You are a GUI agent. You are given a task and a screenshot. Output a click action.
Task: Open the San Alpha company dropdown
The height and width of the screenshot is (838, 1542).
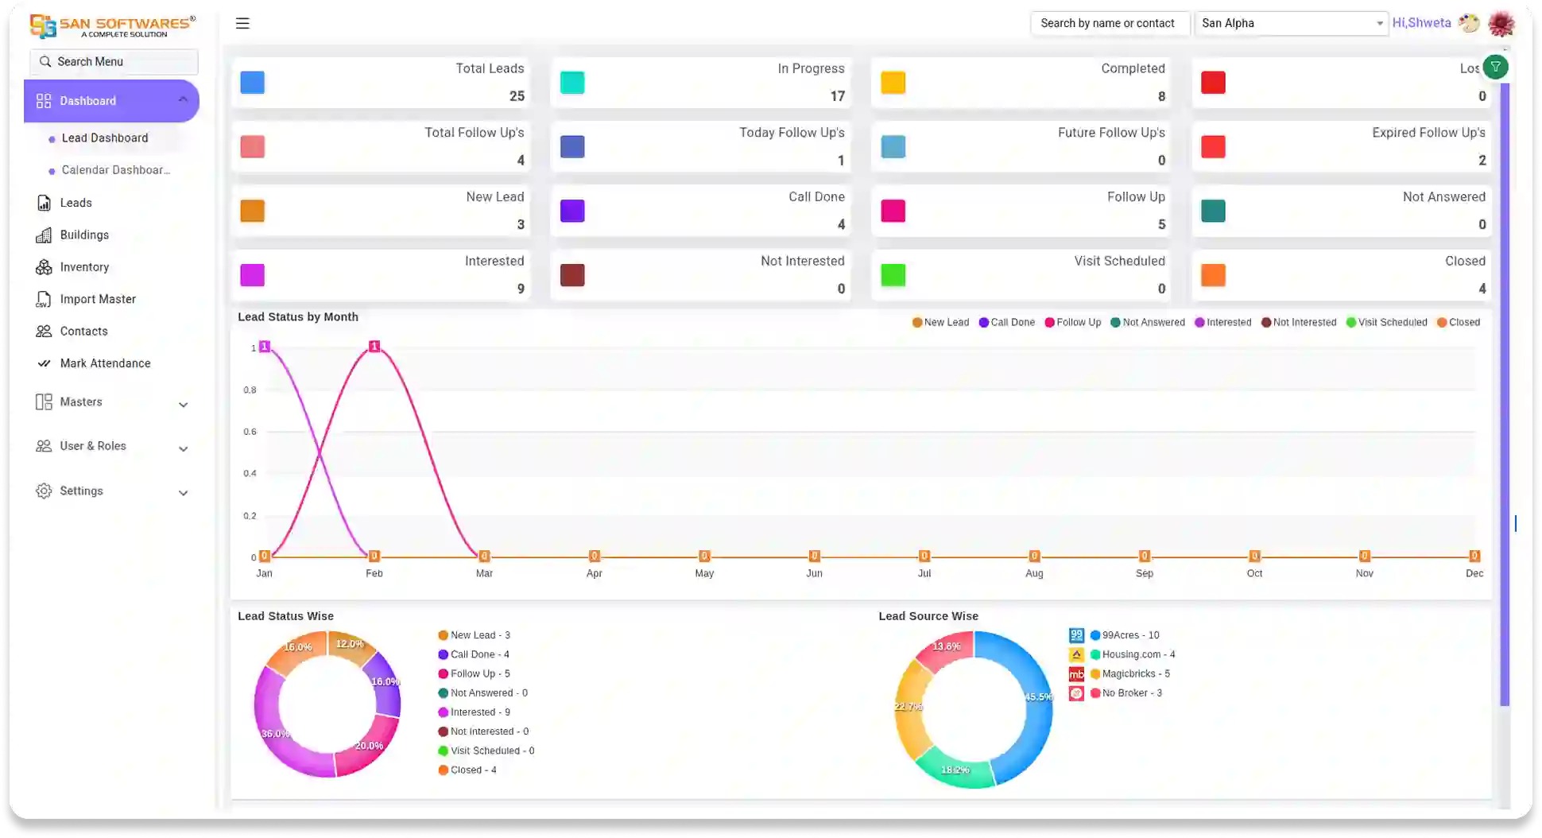click(x=1292, y=23)
